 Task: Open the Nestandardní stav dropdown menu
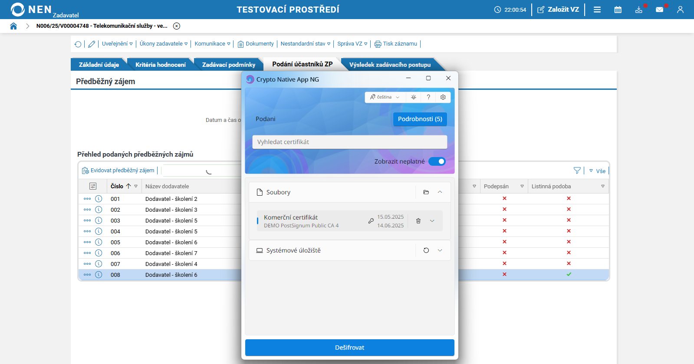pos(306,44)
